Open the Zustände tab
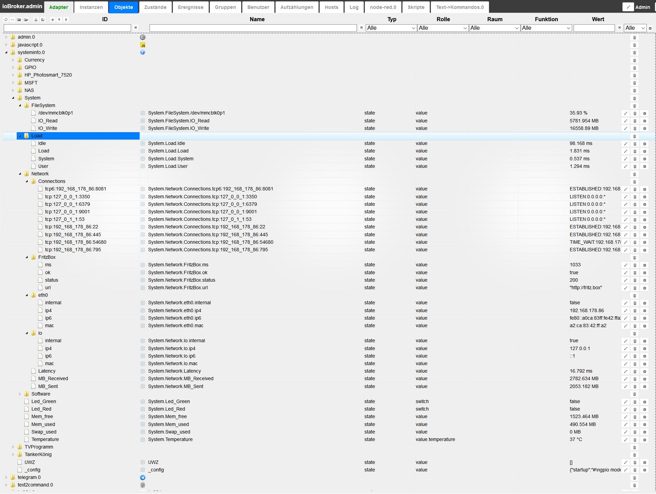Screen dimensions: 656x494 tap(155, 7)
